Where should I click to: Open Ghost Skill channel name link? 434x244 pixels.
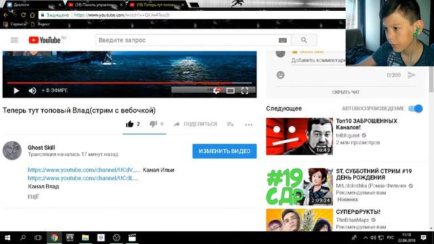[41, 148]
